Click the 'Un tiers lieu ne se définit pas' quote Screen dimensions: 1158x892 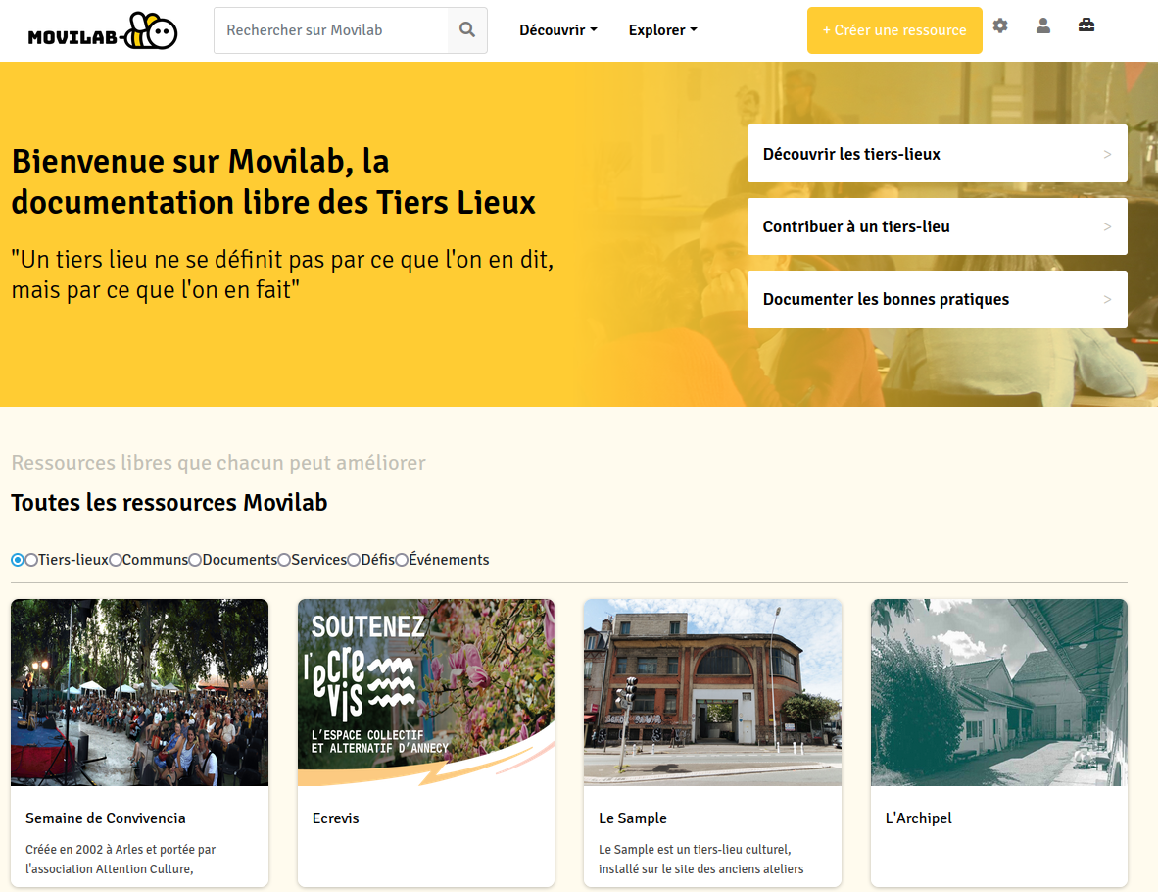[x=282, y=274]
